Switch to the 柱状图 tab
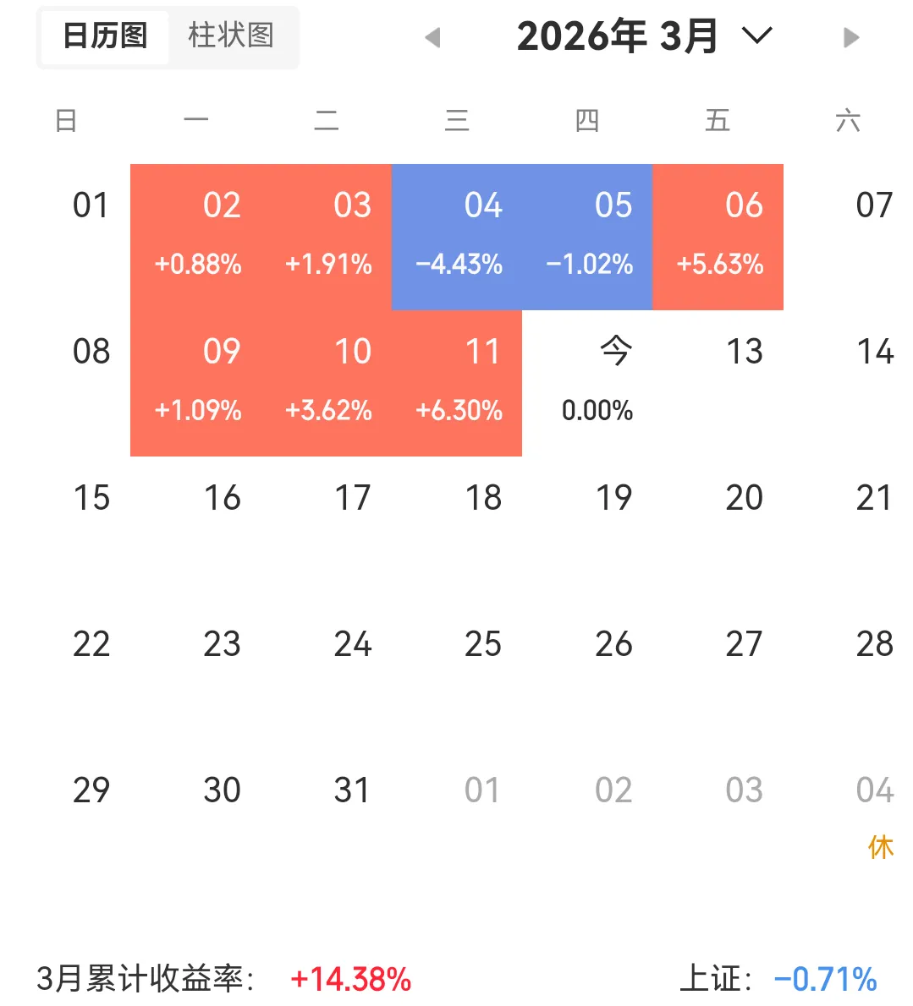 (231, 36)
